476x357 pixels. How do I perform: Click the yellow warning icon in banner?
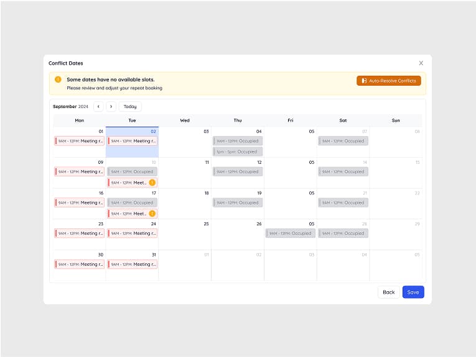coord(58,79)
